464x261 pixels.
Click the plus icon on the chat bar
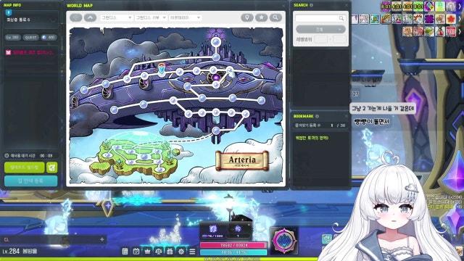(102, 239)
